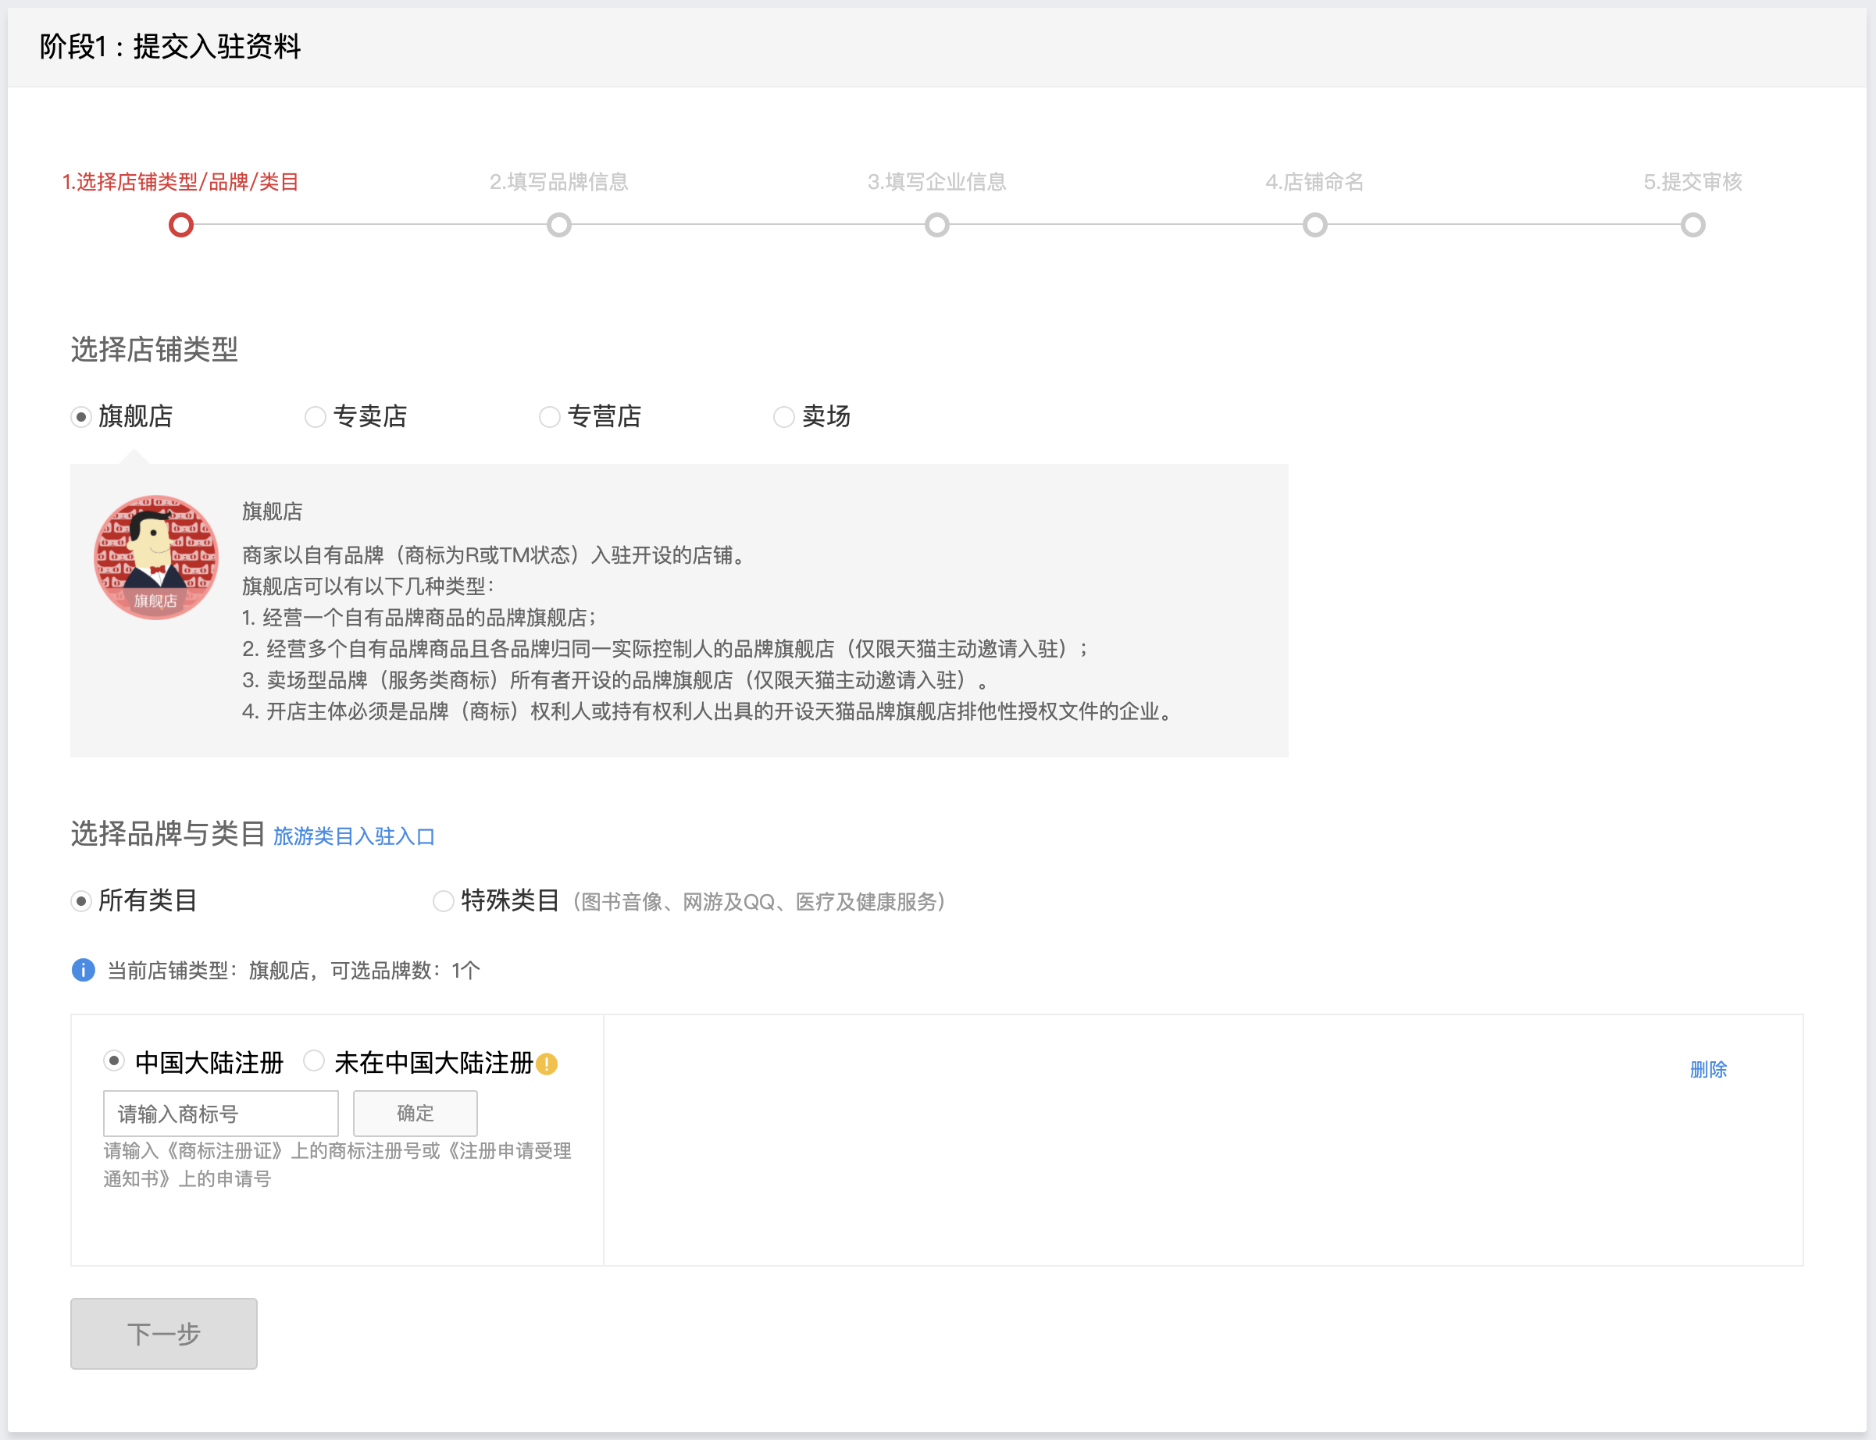Open the 旅游类目入驻入口 link
Screen dimensions: 1876x1440
click(x=353, y=836)
